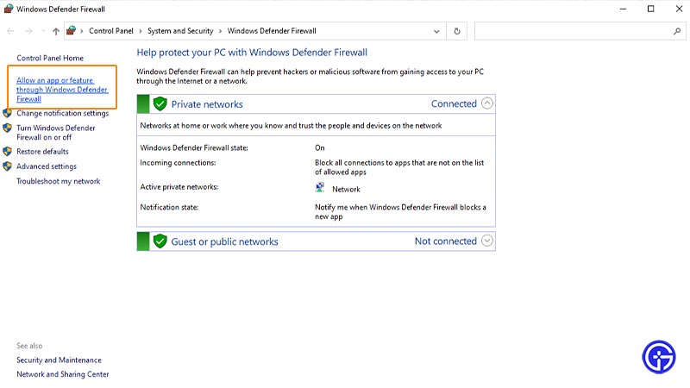Click shield icon beside Change notification settings
The height and width of the screenshot is (388, 690).
tap(7, 113)
